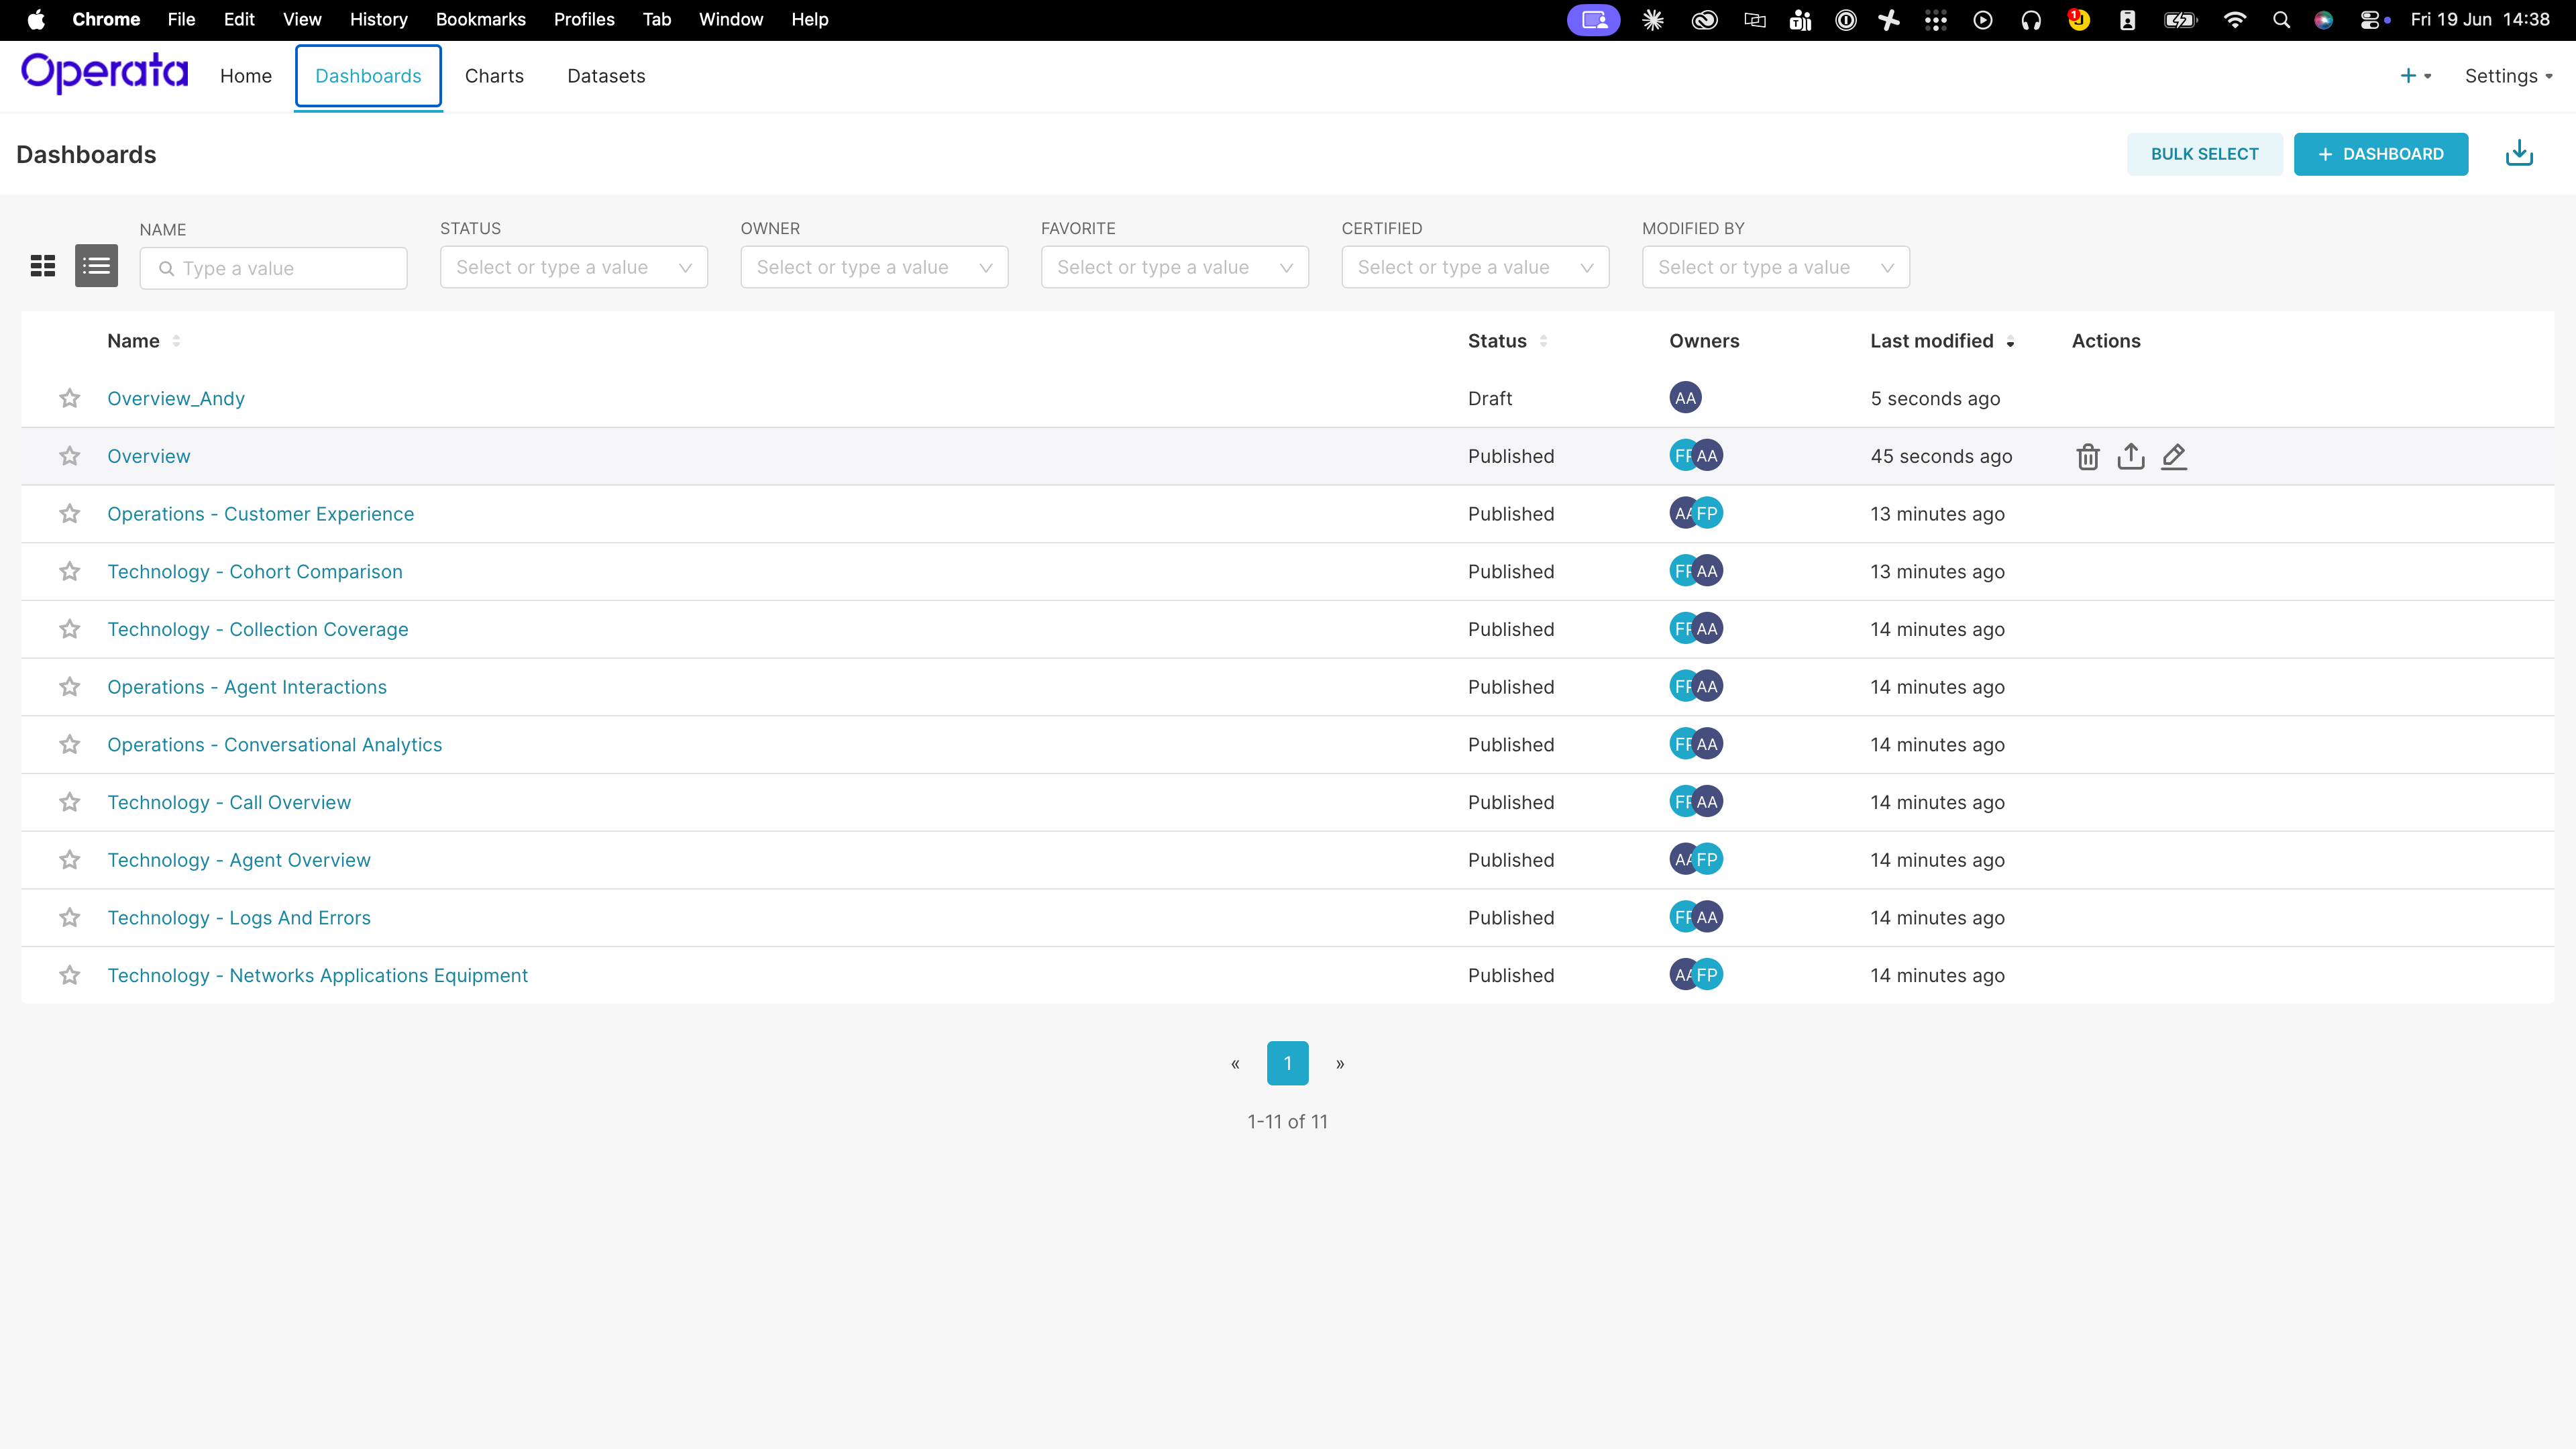Image resolution: width=2576 pixels, height=1449 pixels.
Task: Export the Overview dashboard with share icon
Action: [2130, 456]
